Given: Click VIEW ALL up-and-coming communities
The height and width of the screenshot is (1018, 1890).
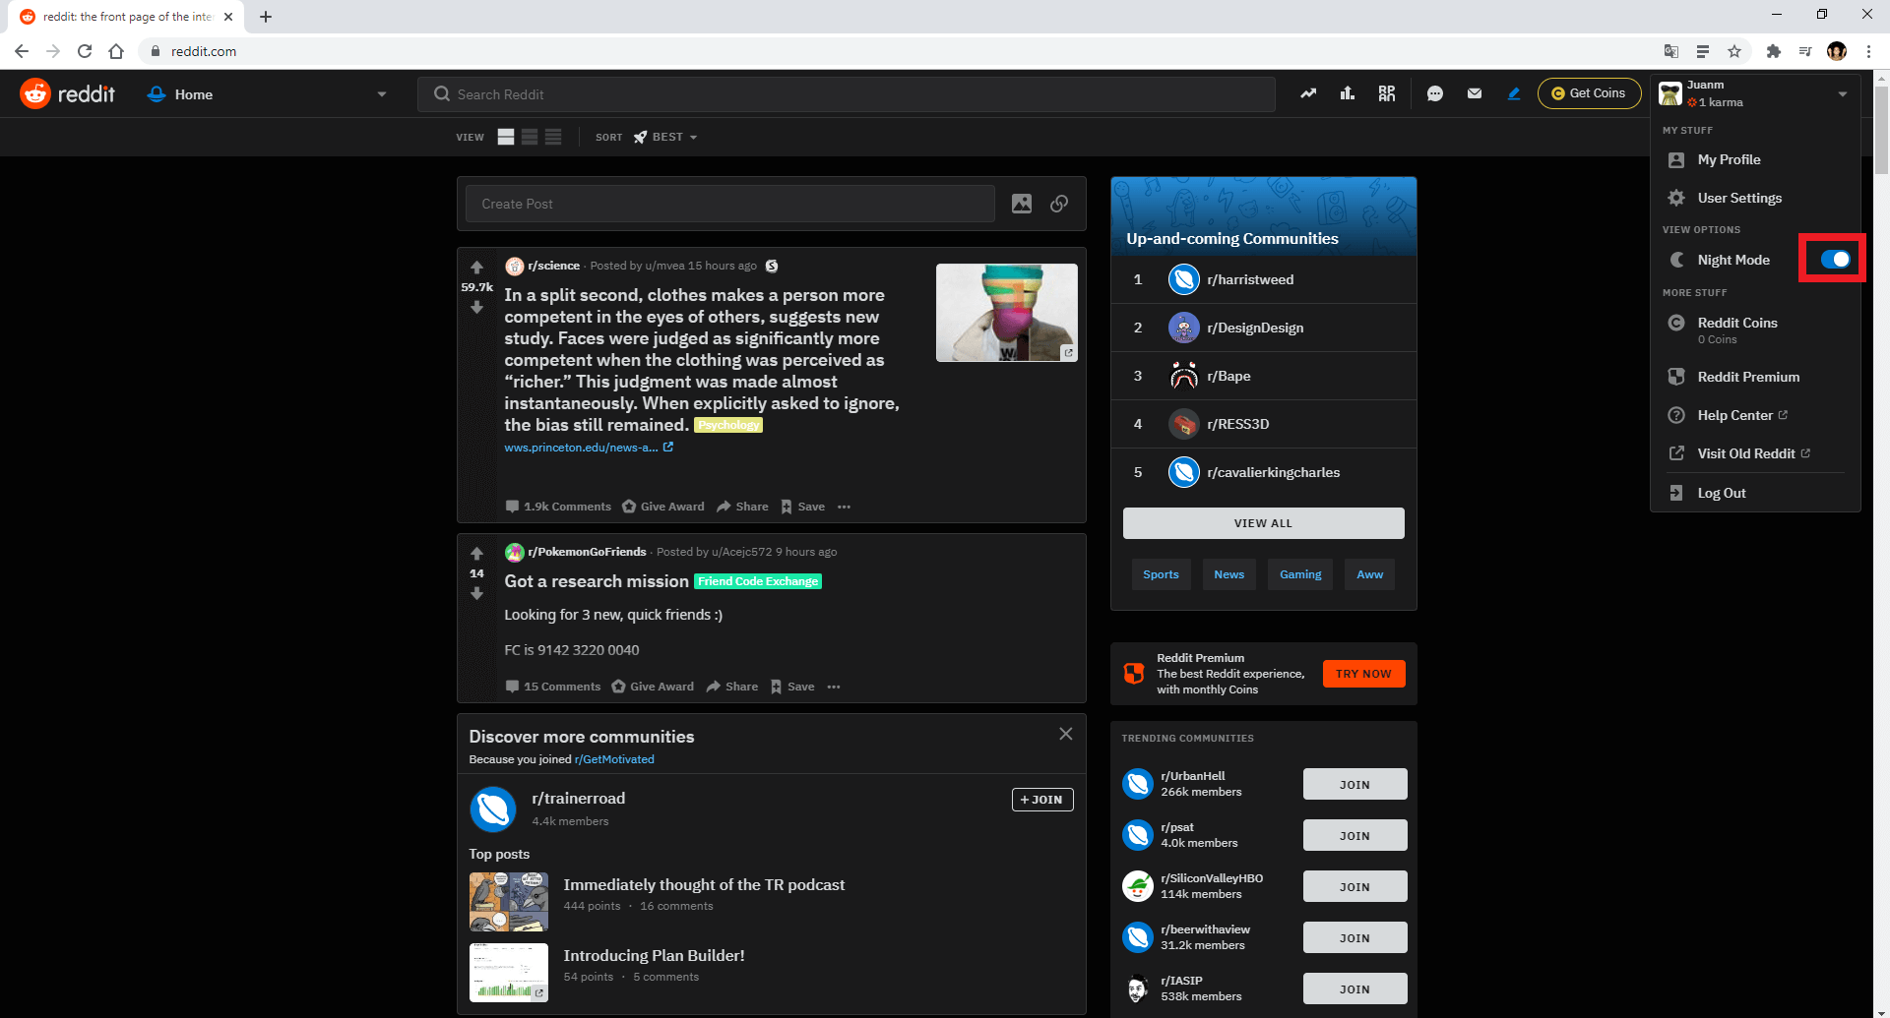Looking at the screenshot, I should [1263, 522].
